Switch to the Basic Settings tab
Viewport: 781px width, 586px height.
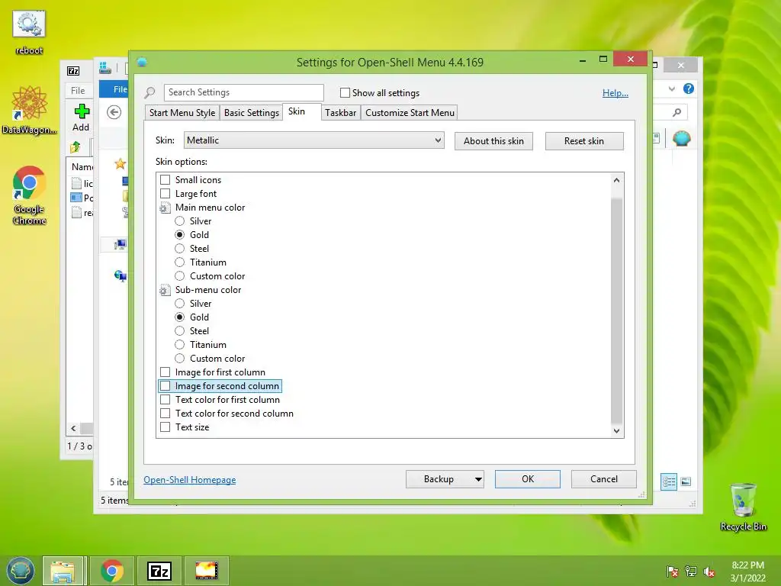point(252,113)
